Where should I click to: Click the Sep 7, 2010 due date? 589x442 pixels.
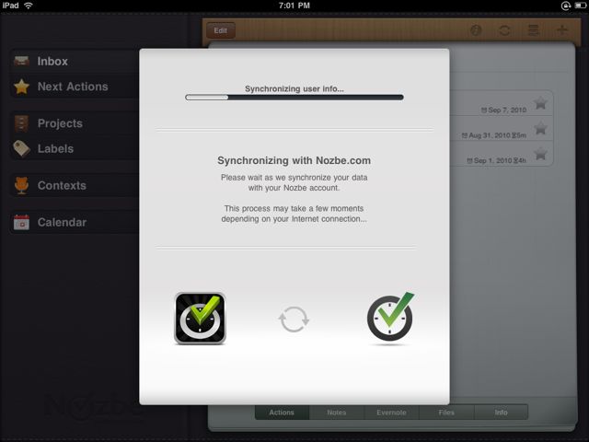(x=503, y=110)
